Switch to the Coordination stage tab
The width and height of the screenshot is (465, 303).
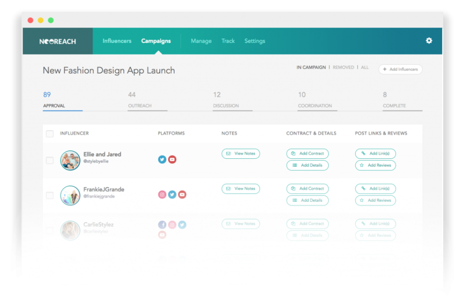coord(317,101)
